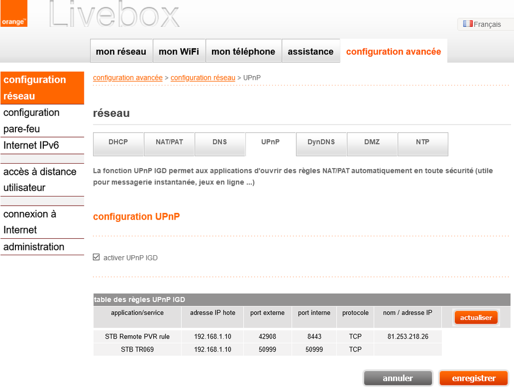The width and height of the screenshot is (514, 390).
Task: Open the assistance tab
Action: (x=310, y=51)
